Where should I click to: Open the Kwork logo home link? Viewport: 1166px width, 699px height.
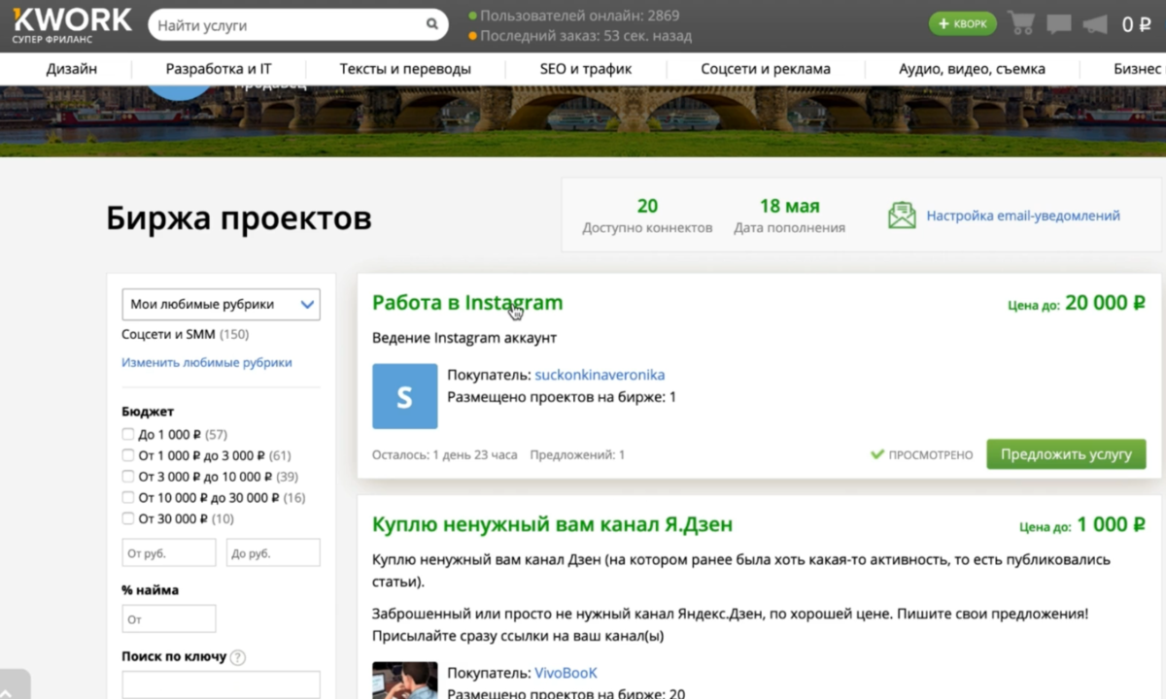click(x=70, y=24)
